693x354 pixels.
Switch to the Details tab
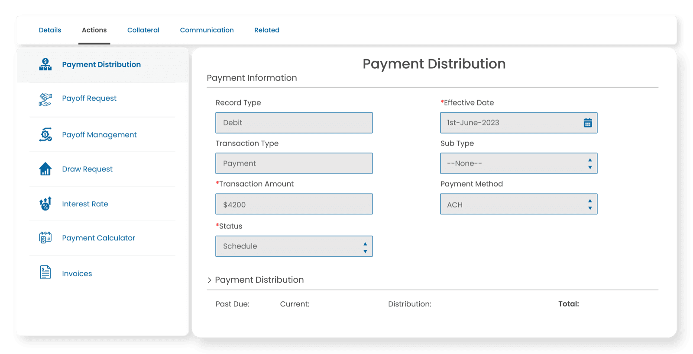click(x=50, y=30)
